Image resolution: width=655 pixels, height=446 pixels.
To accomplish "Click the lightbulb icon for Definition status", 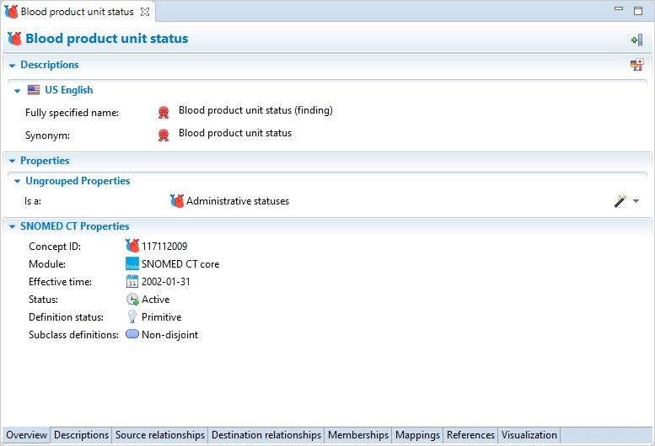I will coord(132,317).
